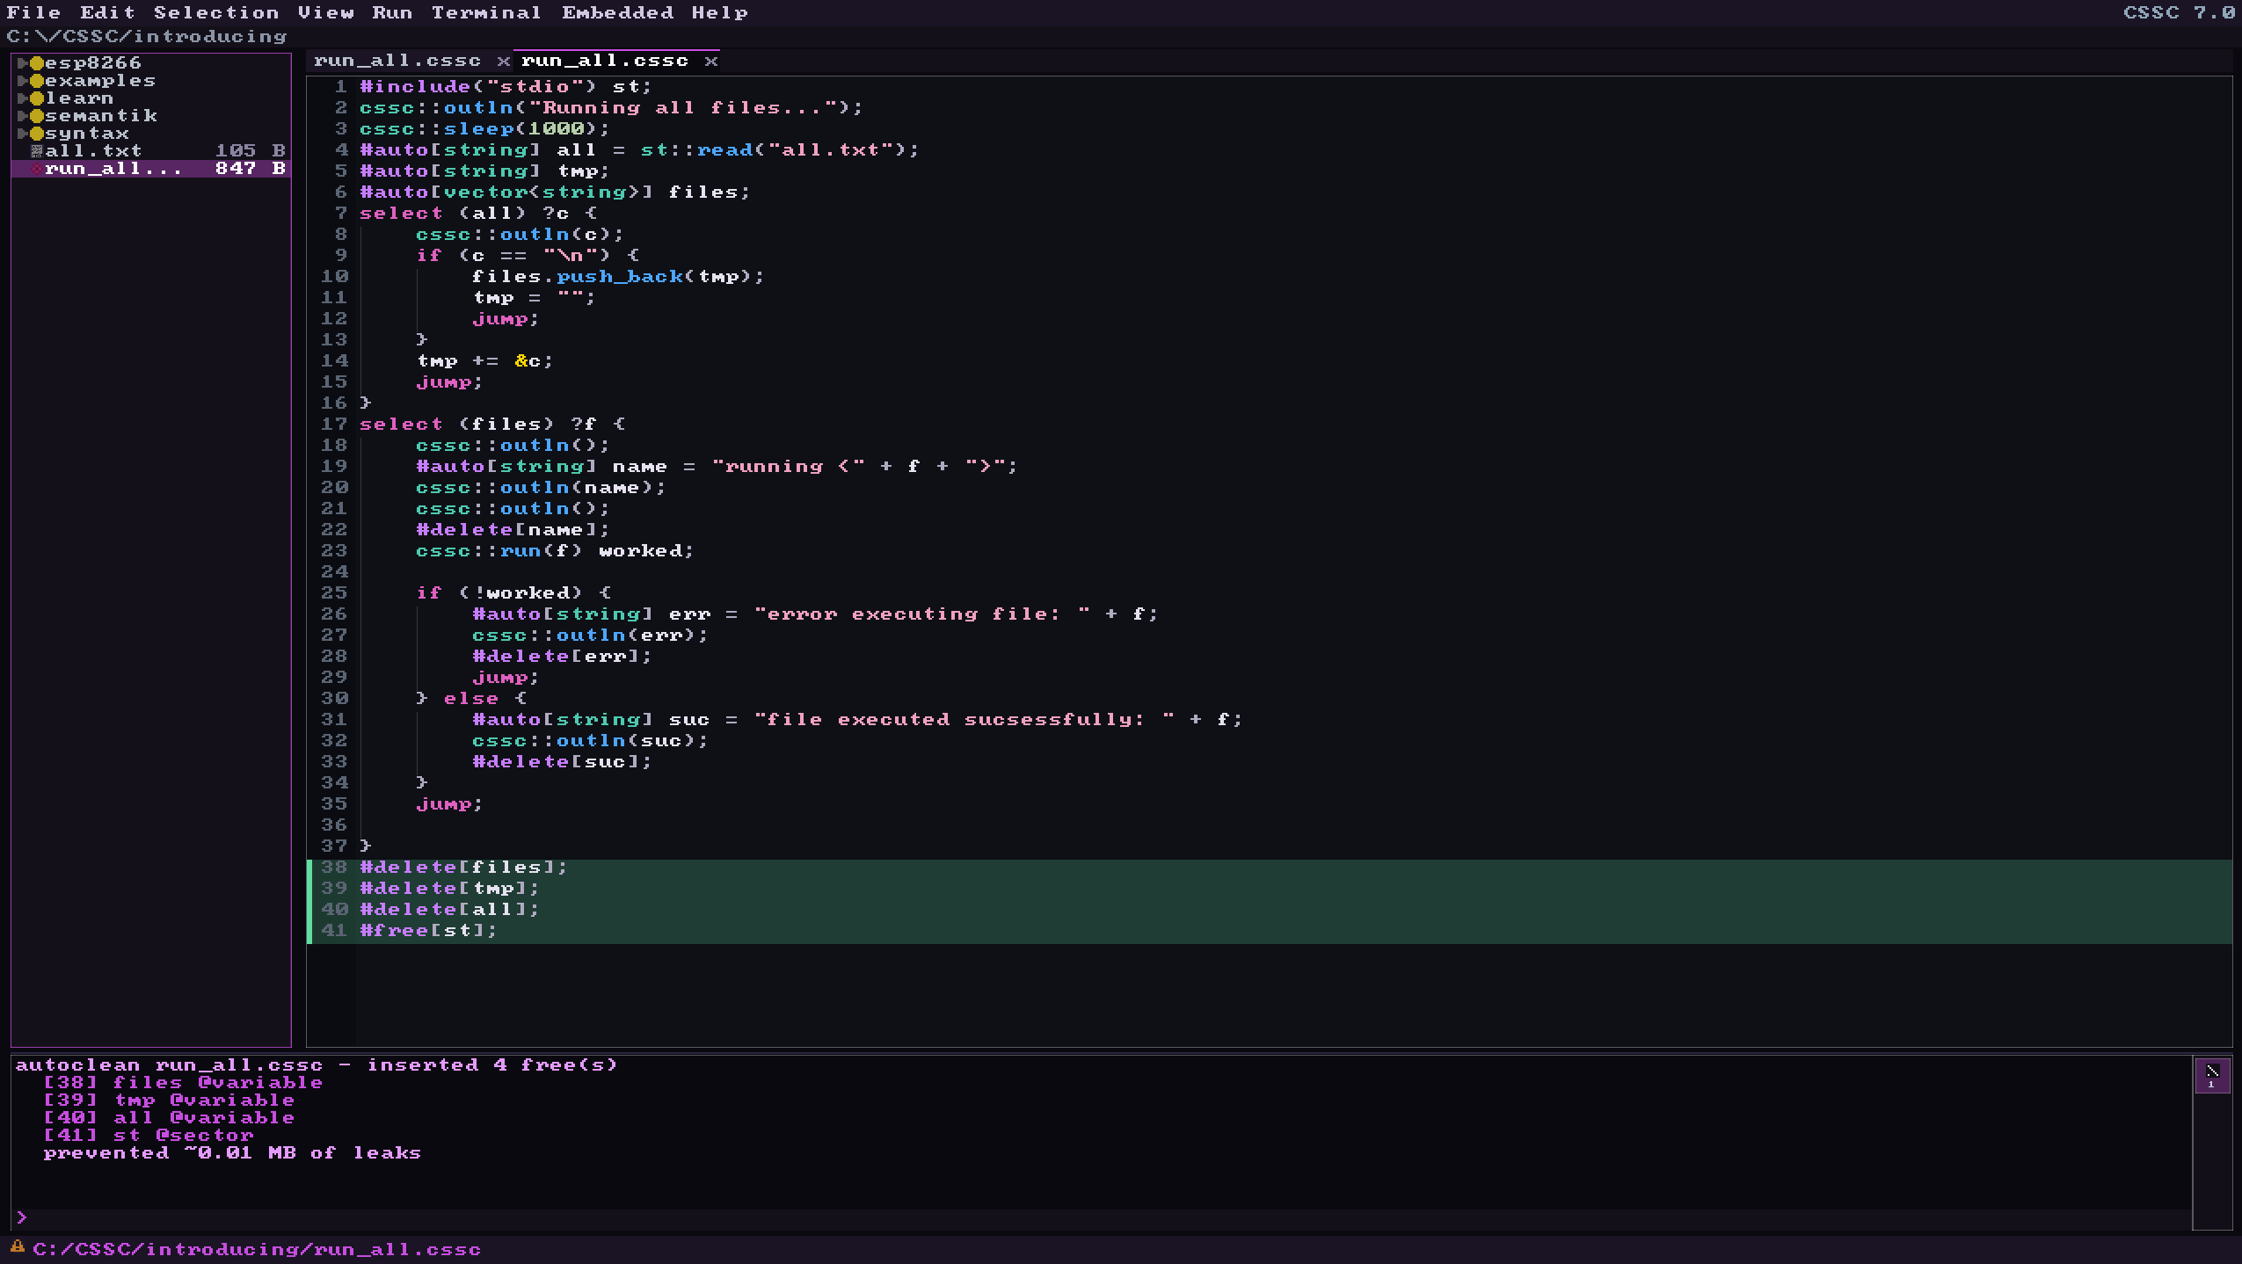The height and width of the screenshot is (1264, 2242).
Task: Click the 'tmp += &c;' line
Action: tap(484, 360)
